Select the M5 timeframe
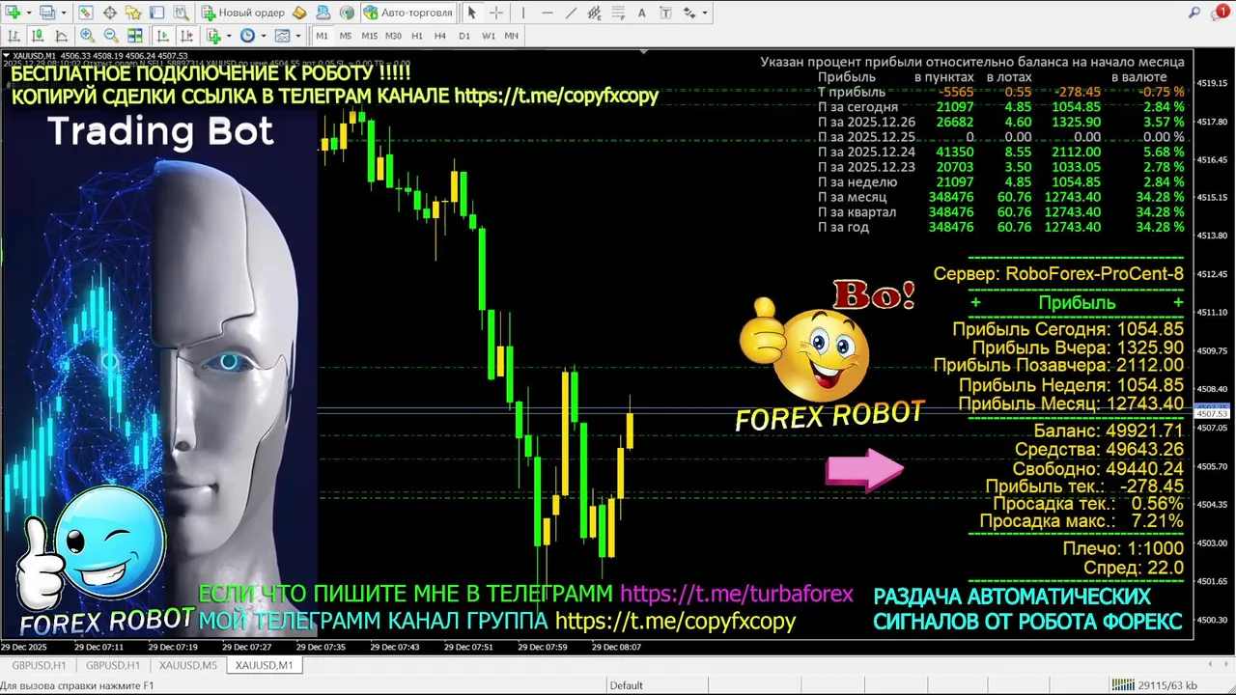The height and width of the screenshot is (695, 1236). click(x=346, y=36)
